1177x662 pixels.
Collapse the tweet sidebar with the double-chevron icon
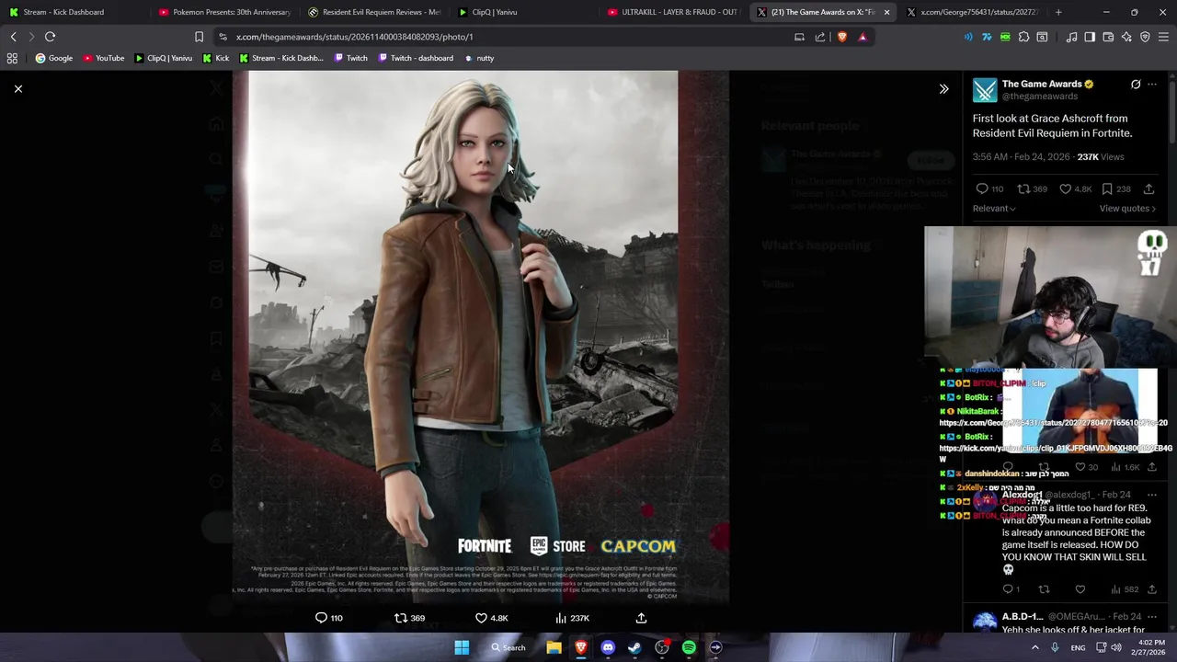pos(943,89)
